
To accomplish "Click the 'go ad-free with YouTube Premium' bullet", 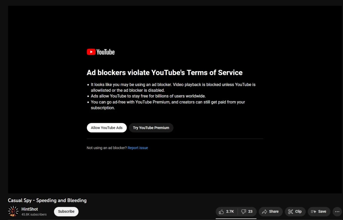I will point(168,105).
